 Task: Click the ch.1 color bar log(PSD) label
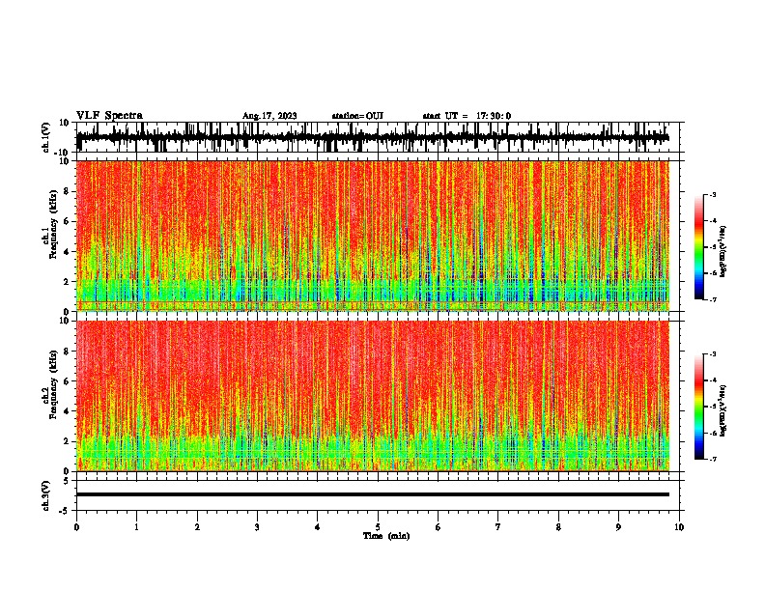(723, 251)
